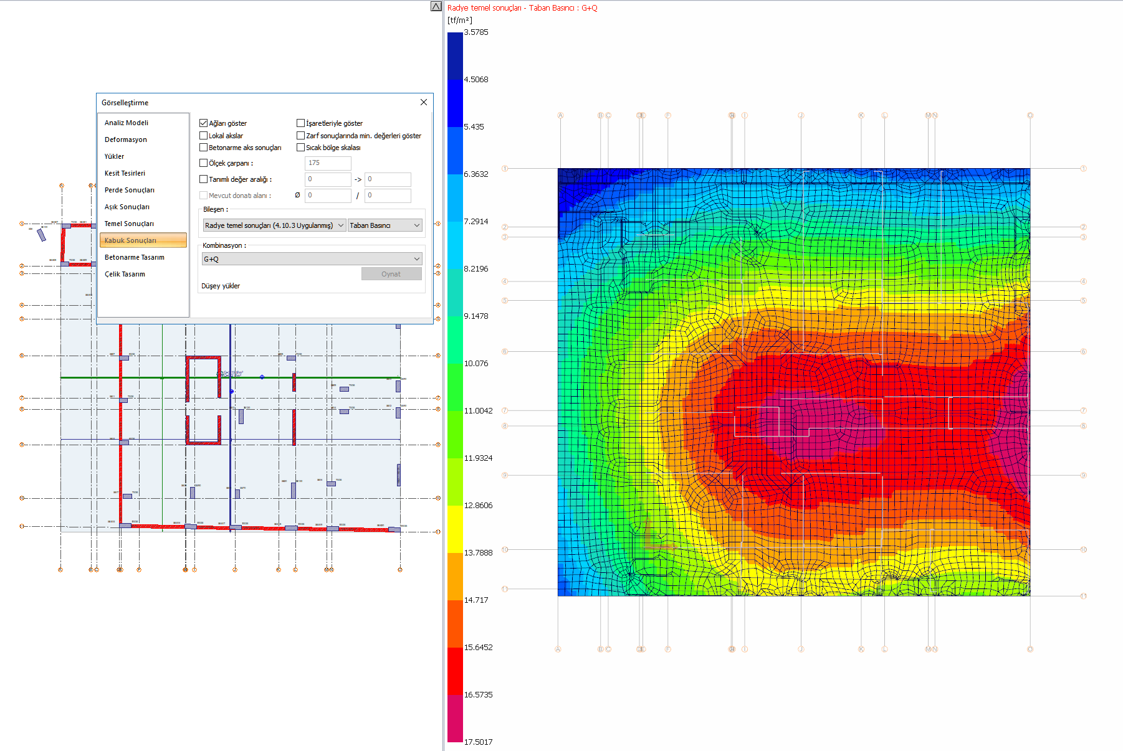Click the triangle collapse icon above legend
Viewport: 1123px width, 751px height.
pyautogui.click(x=436, y=6)
